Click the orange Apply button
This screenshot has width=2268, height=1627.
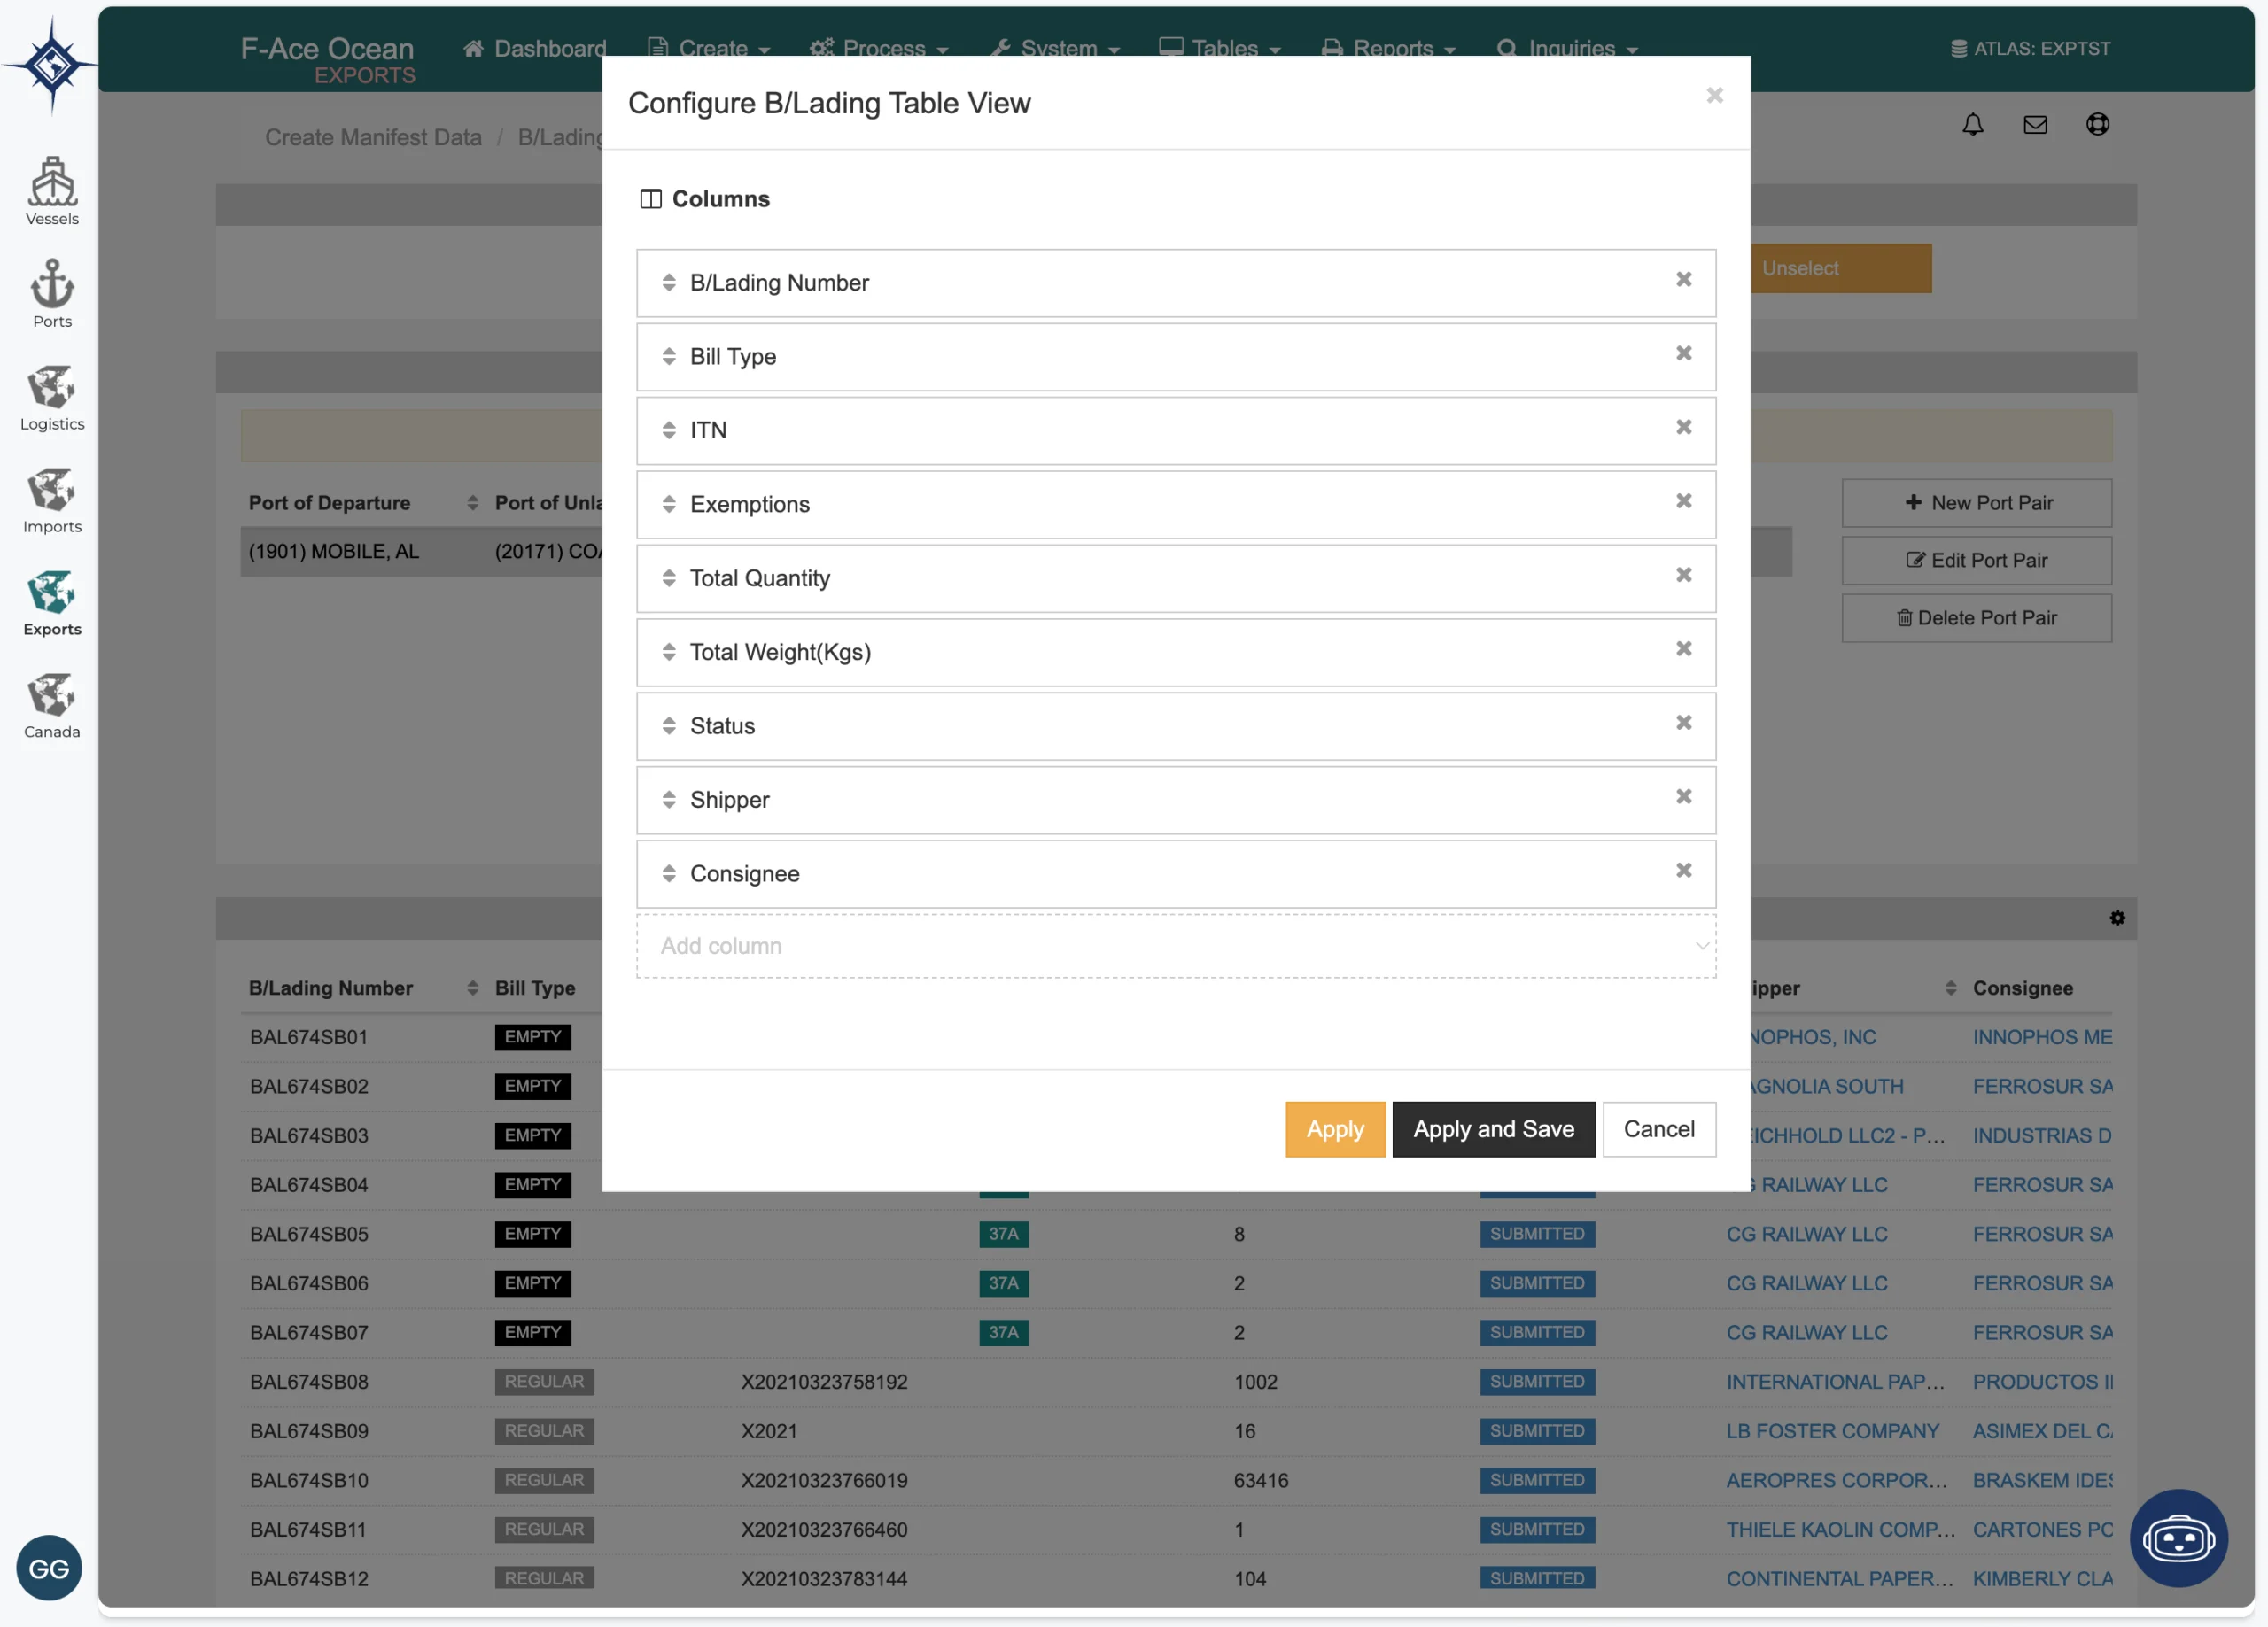[x=1334, y=1129]
